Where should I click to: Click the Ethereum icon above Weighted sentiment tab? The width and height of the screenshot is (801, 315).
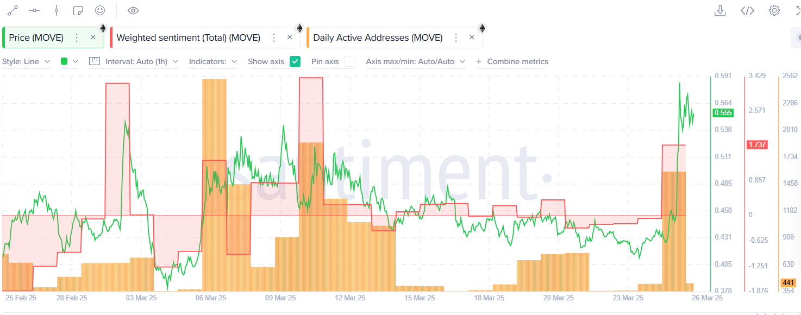point(299,28)
